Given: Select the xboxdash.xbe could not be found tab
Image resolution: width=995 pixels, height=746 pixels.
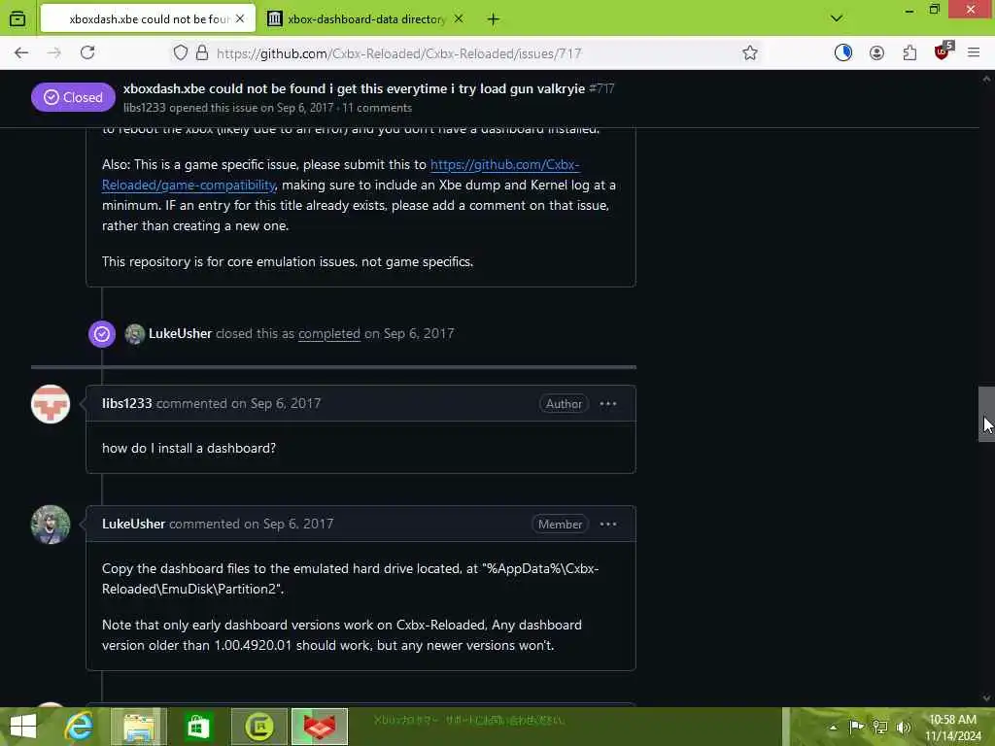Looking at the screenshot, I should (x=148, y=19).
